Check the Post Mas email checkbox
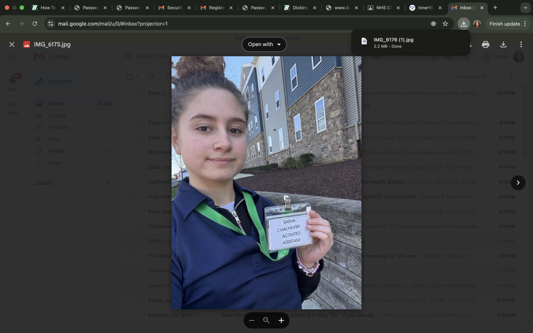This screenshot has height=333, width=533. coord(130,152)
